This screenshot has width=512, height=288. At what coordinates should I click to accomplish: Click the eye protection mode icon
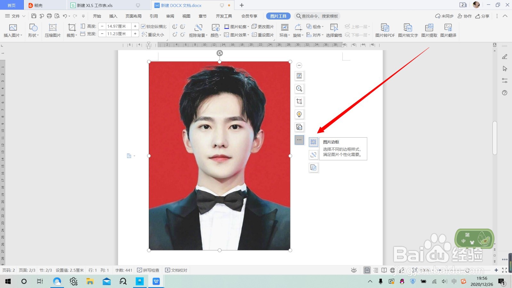pos(354,270)
